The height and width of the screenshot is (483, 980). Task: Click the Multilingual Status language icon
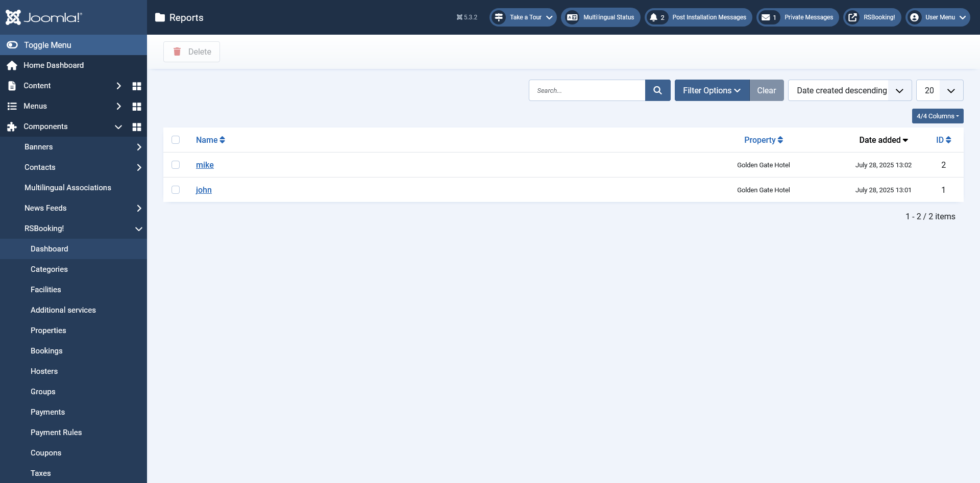(572, 17)
